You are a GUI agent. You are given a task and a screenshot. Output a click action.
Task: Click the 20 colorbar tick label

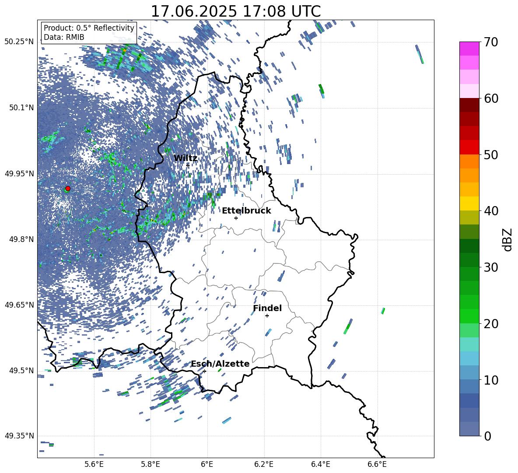click(x=490, y=324)
